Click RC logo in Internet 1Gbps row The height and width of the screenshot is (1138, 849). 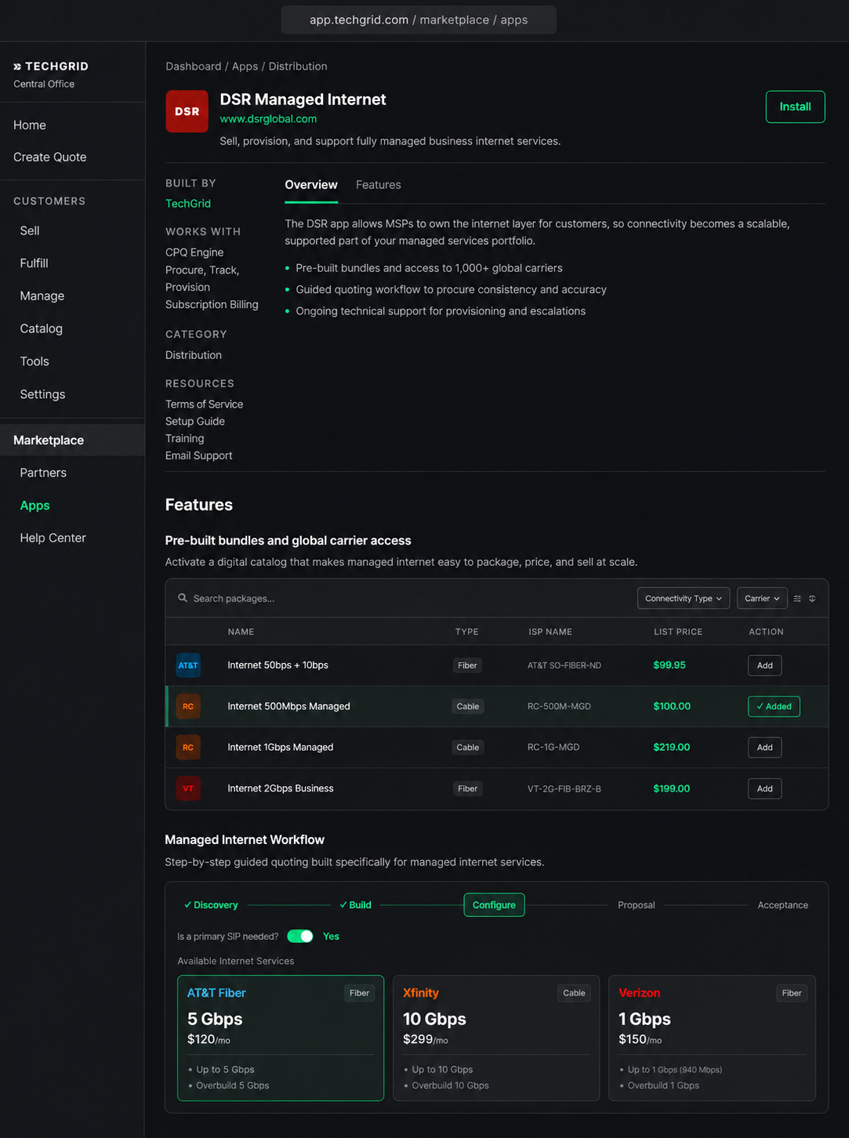188,747
